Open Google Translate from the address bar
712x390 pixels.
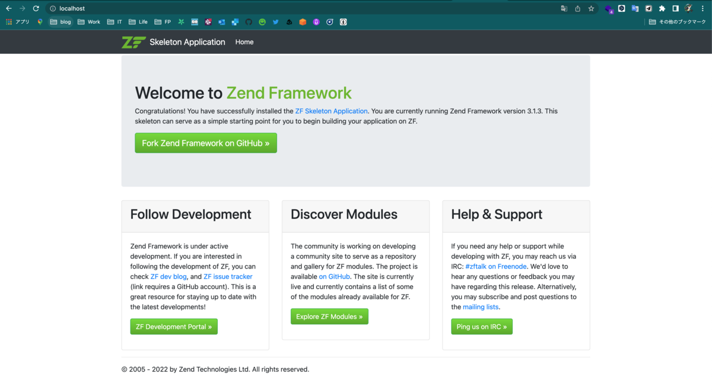564,8
